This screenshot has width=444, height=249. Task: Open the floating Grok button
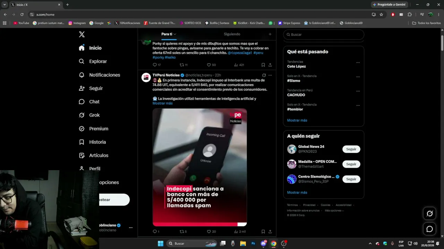429,213
